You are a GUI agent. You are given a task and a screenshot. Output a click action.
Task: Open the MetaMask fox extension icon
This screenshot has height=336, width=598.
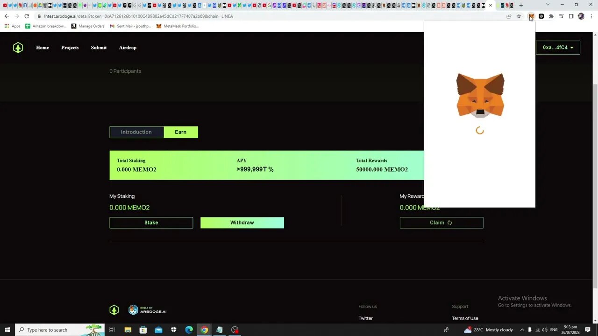click(x=531, y=16)
